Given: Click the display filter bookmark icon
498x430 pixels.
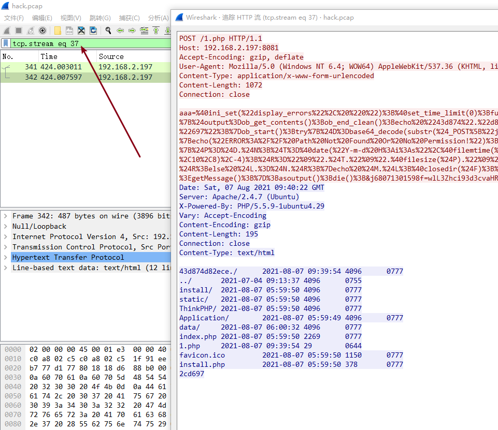Looking at the screenshot, I should [6, 43].
